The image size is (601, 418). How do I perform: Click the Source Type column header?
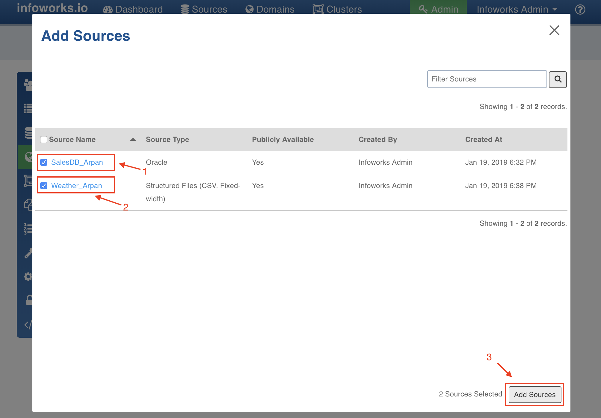[x=167, y=140]
